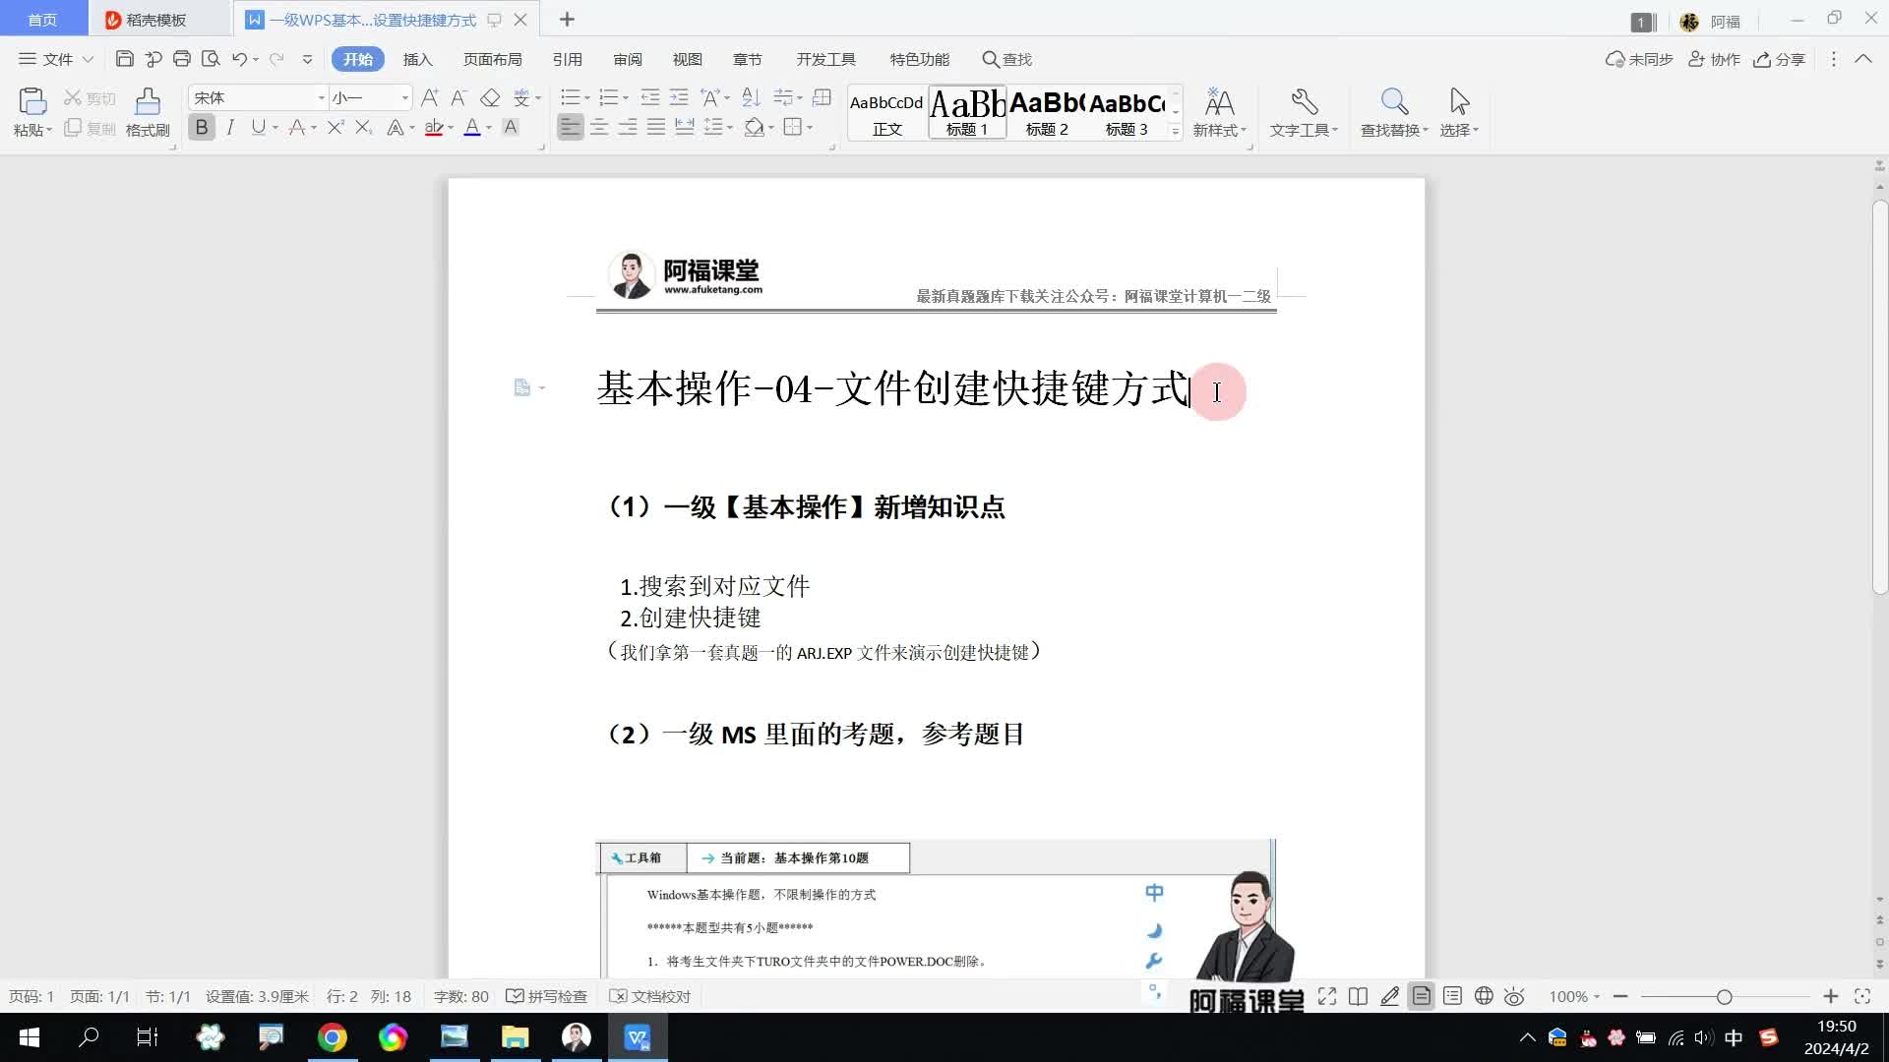The height and width of the screenshot is (1062, 1889).
Task: Open the 页面布局 ribbon tab
Action: point(492,59)
